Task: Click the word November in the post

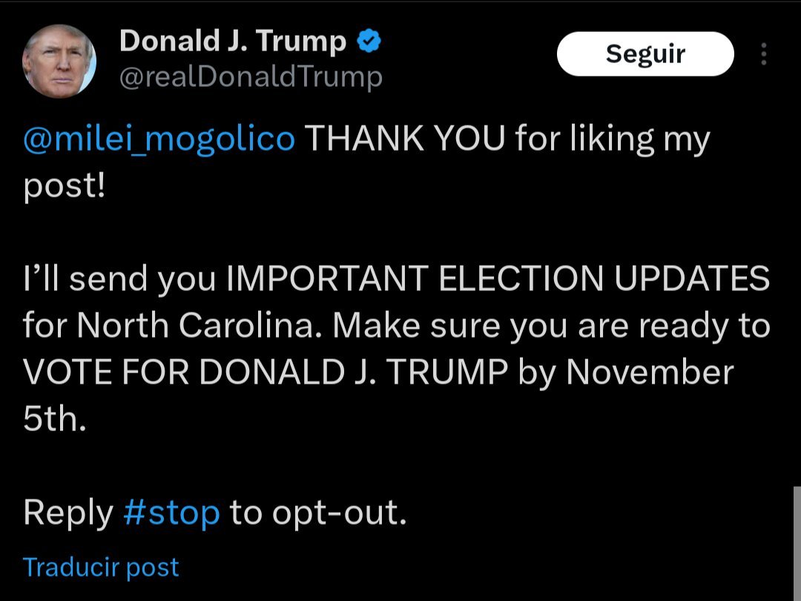Action: (x=650, y=372)
